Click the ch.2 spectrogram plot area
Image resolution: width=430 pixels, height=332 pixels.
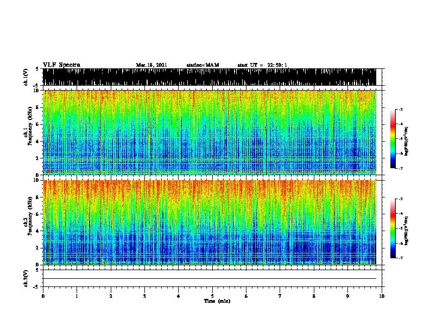[x=209, y=222]
